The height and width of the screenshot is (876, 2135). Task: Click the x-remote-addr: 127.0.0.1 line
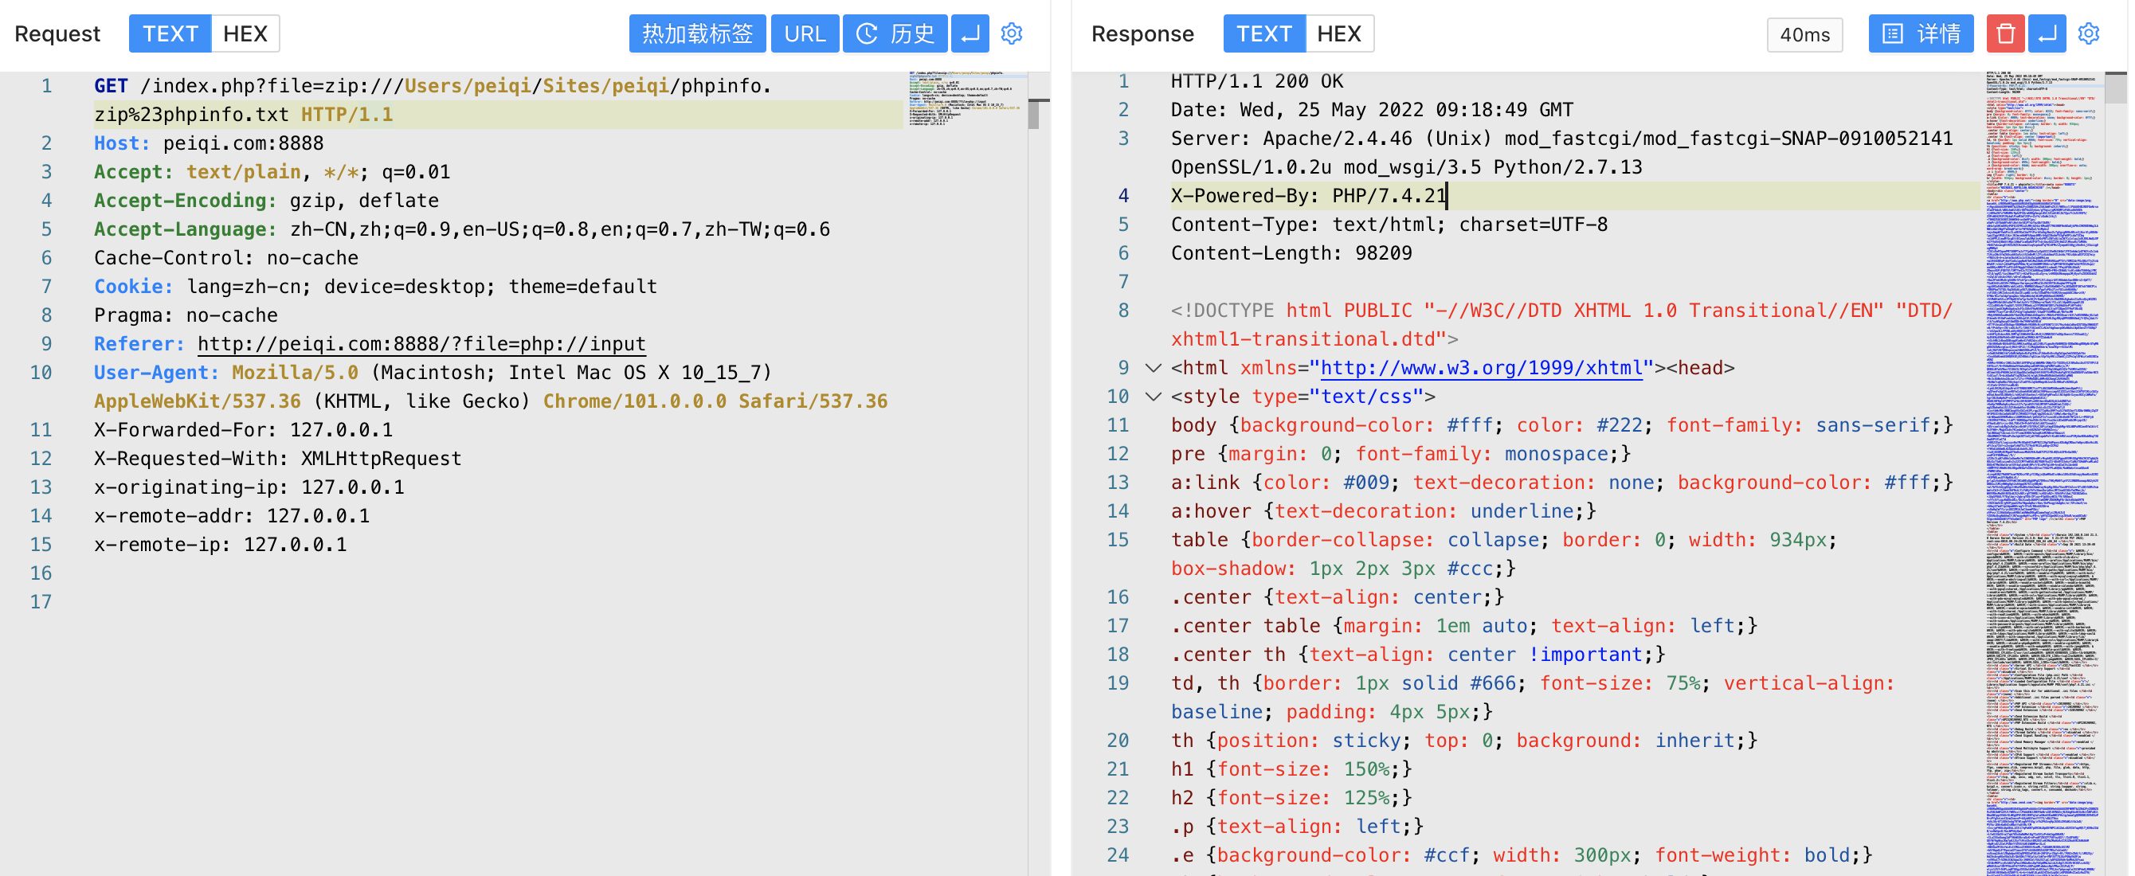point(232,516)
